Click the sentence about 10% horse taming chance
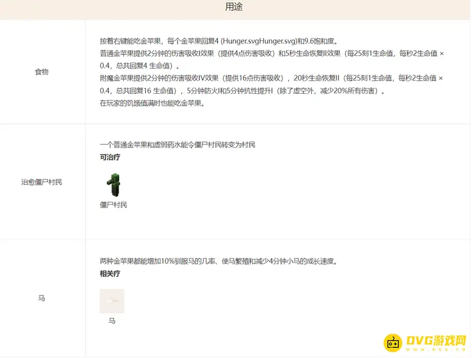472x358 pixels. [218, 261]
